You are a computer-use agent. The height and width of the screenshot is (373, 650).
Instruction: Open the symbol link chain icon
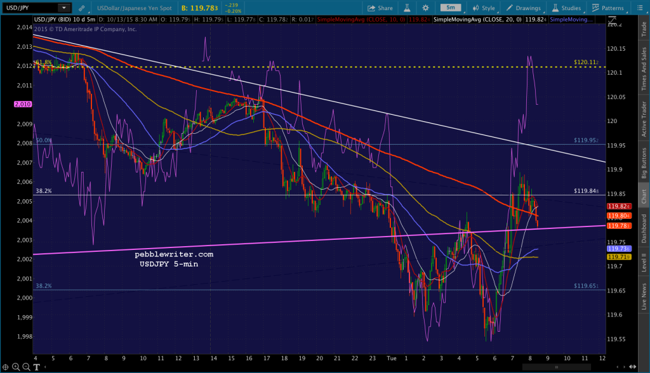(x=82, y=8)
